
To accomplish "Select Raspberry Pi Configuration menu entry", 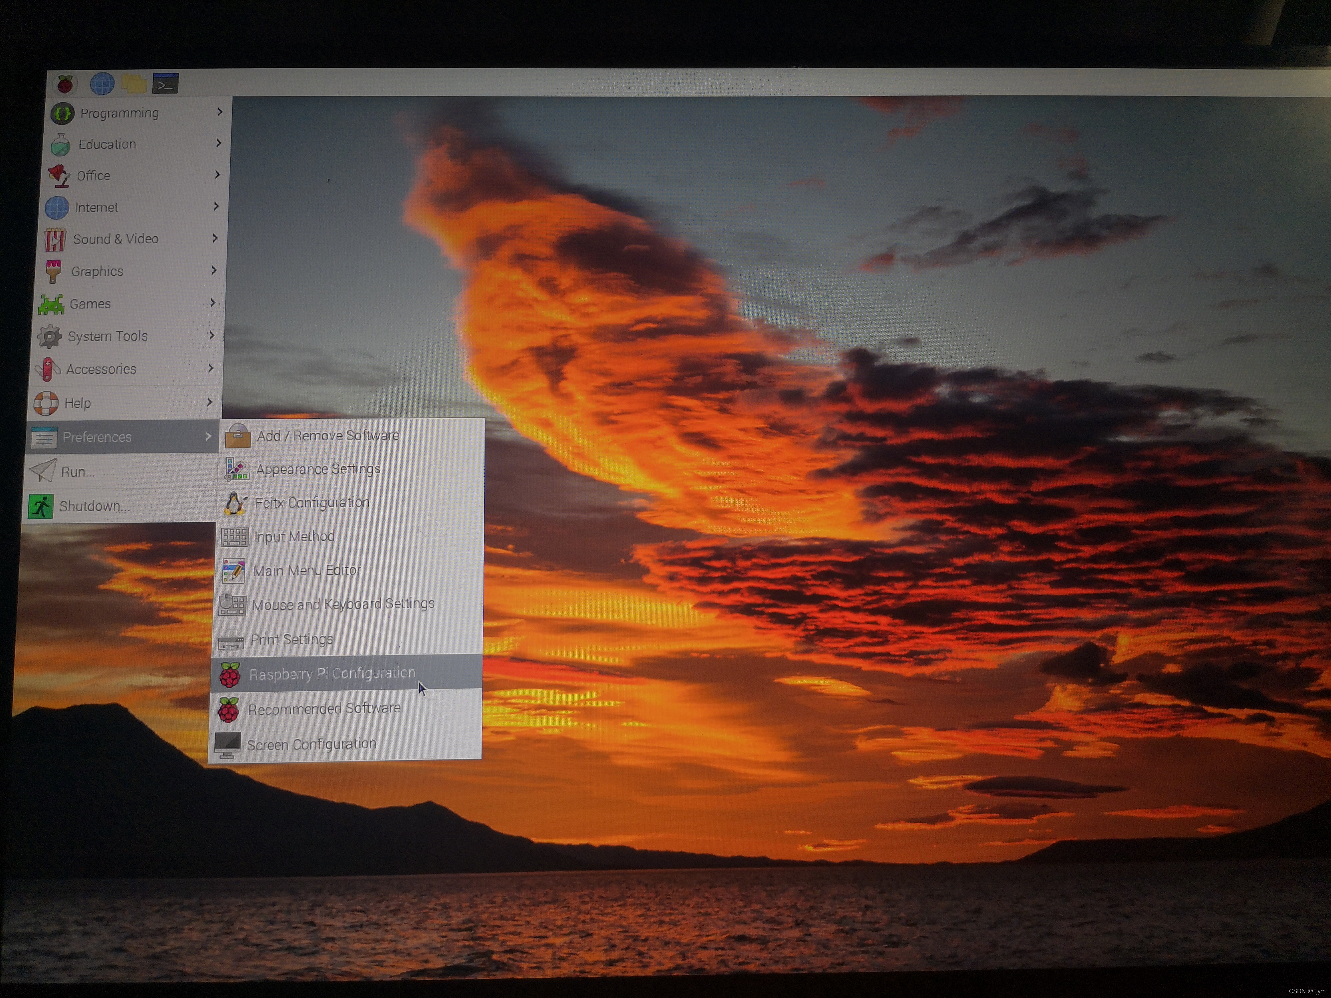I will [x=331, y=673].
